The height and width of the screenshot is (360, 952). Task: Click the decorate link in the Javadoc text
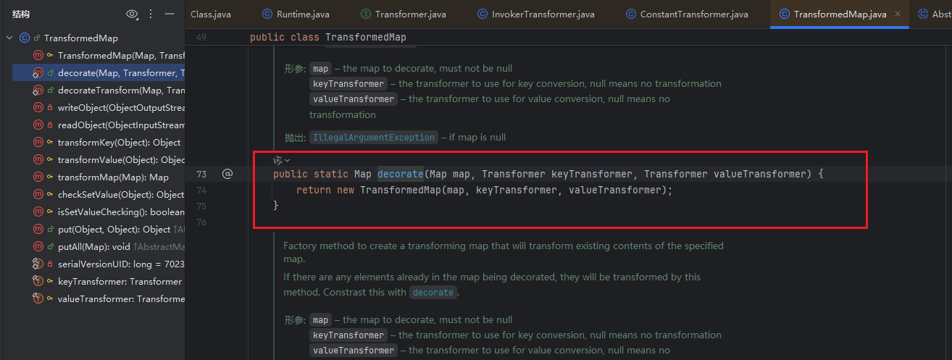[x=433, y=293]
